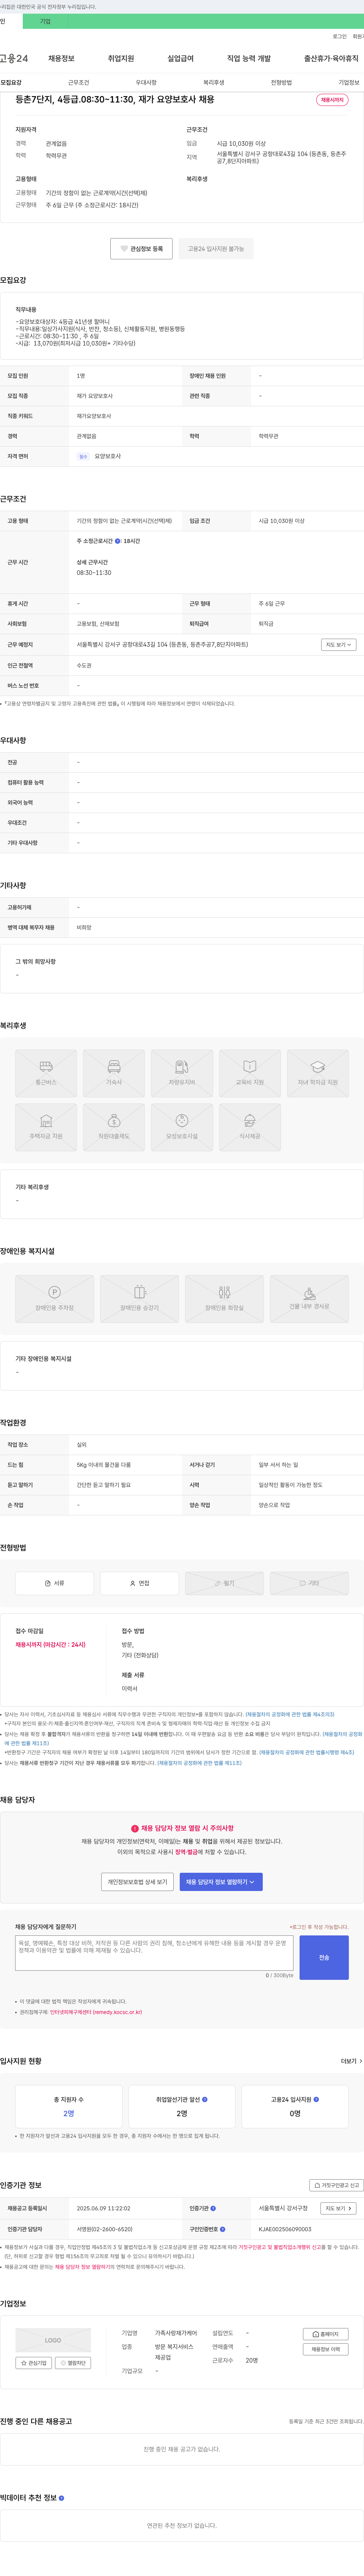Open the 취업지원 menu
The image size is (364, 2576).
click(121, 59)
